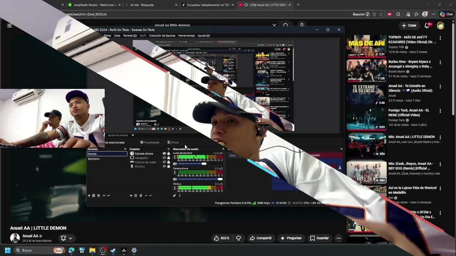The image size is (456, 256).
Task: Mute the Anuel AA tab via its speaker icon
Action: (246, 5)
